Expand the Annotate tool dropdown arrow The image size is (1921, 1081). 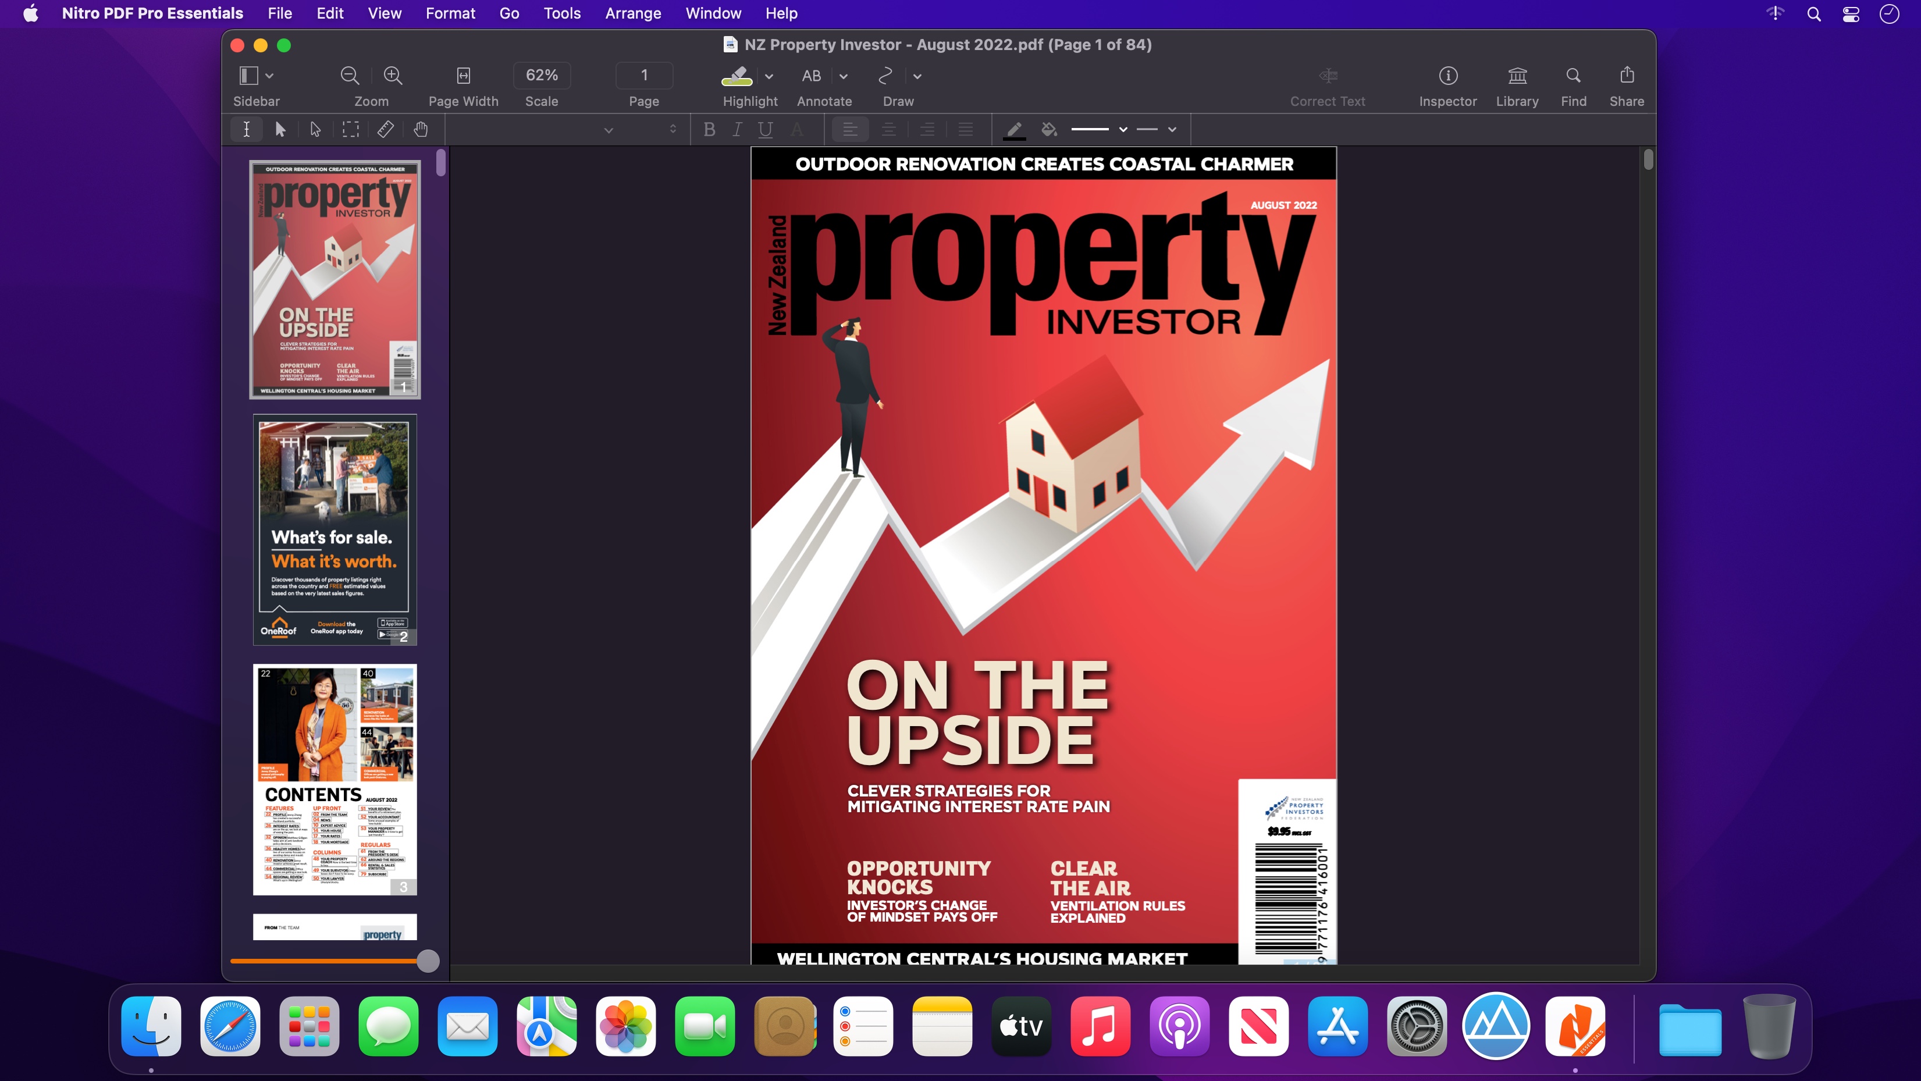point(844,76)
